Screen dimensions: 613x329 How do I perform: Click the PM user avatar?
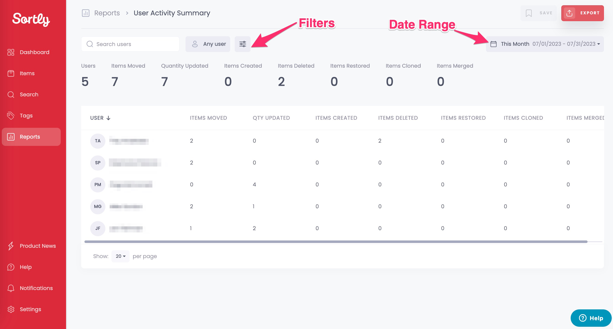point(98,185)
